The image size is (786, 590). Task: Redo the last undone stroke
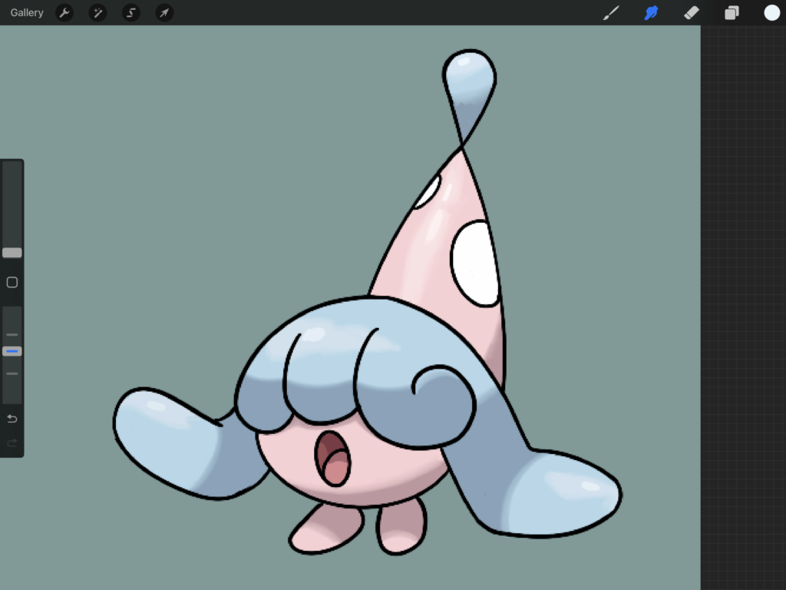12,442
